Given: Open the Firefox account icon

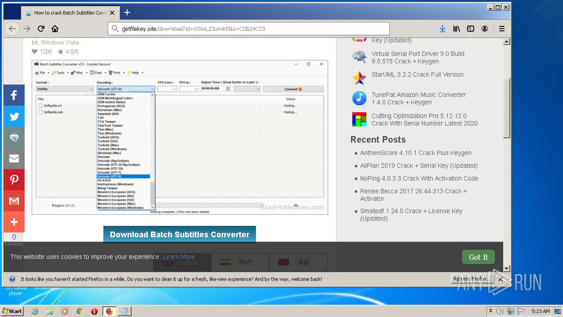Looking at the screenshot, I should click(x=485, y=29).
